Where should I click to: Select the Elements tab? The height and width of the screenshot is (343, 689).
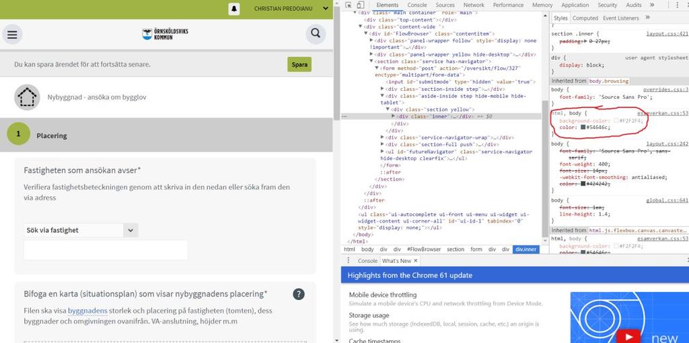pyautogui.click(x=387, y=5)
